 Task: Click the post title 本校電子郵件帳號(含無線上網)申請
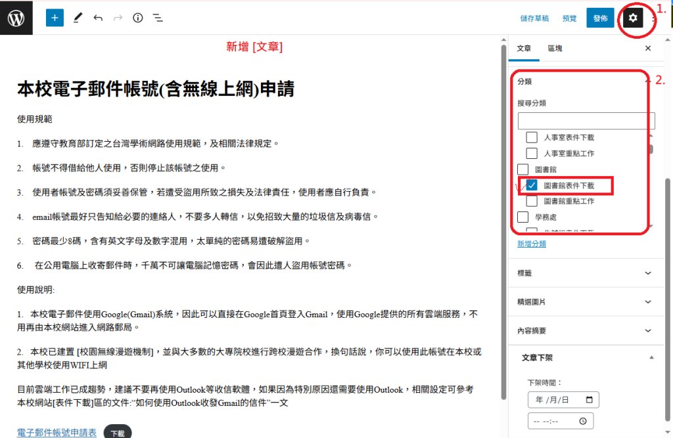(x=156, y=89)
